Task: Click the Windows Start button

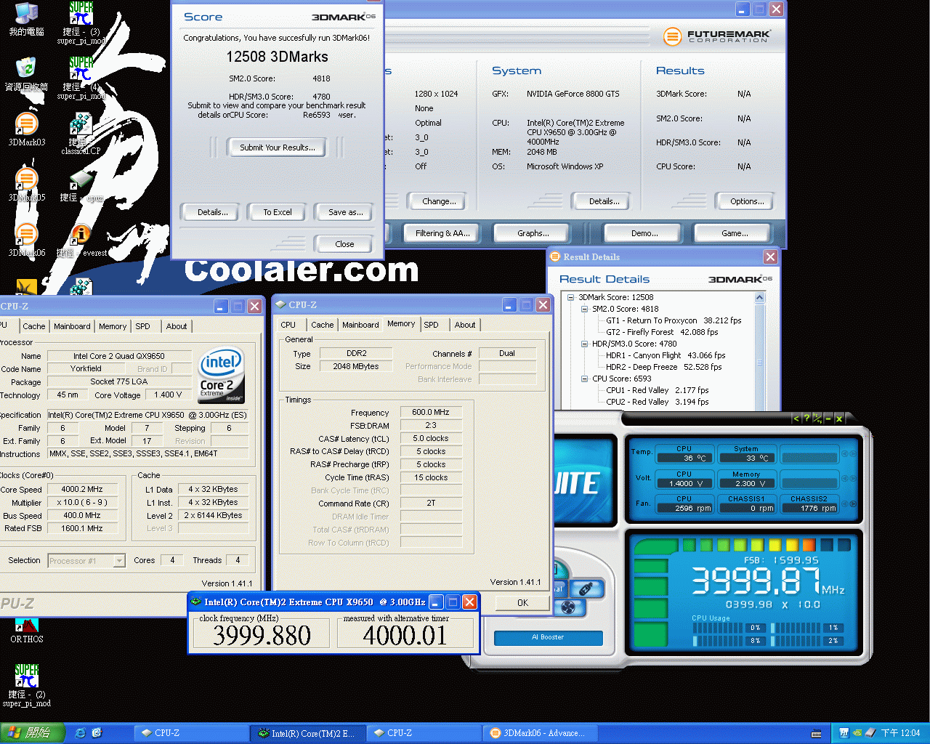Action: [x=32, y=733]
